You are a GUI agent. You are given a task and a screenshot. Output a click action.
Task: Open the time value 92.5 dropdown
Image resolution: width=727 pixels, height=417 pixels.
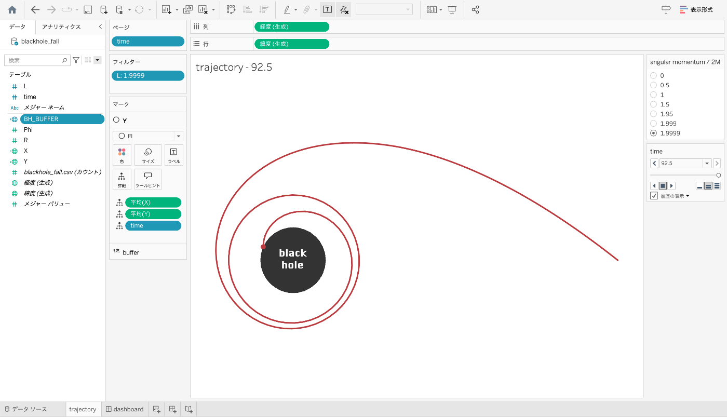(707, 163)
